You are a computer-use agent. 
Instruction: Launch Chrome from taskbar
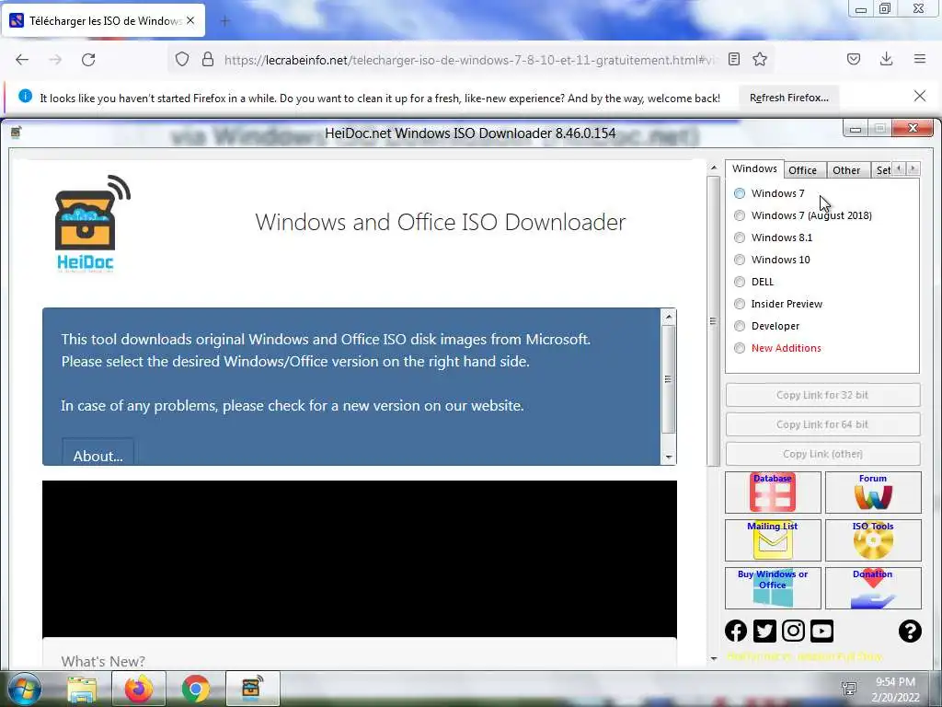click(x=196, y=689)
